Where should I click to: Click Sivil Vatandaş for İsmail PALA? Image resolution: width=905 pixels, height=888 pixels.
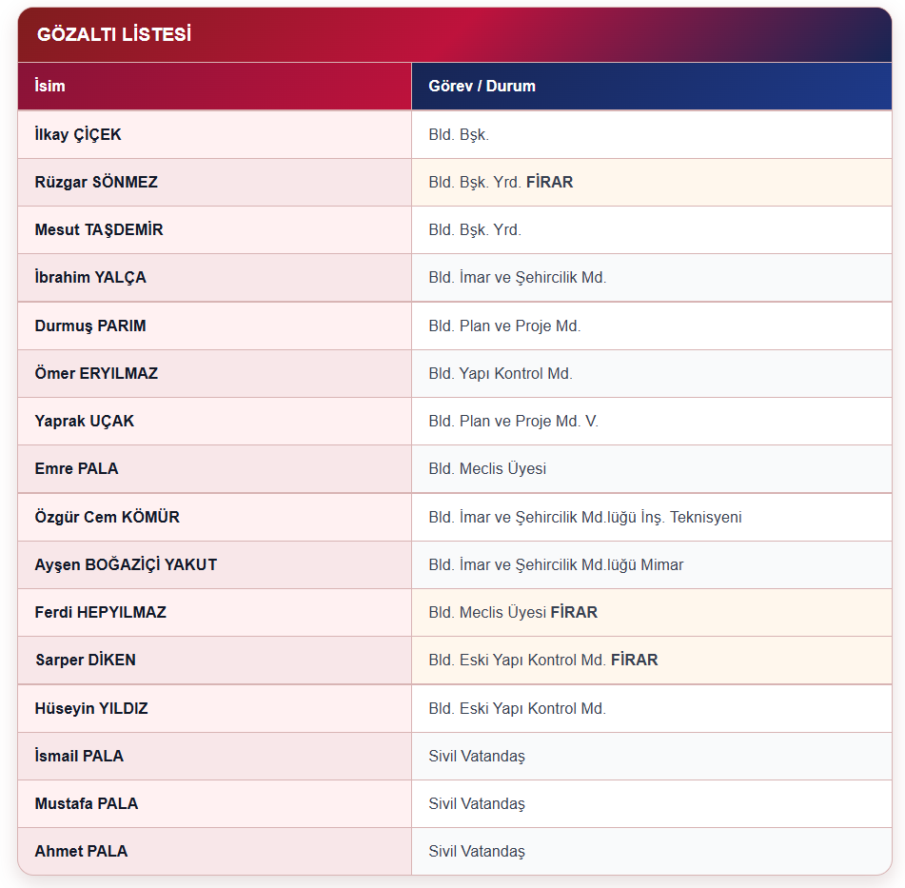(477, 756)
